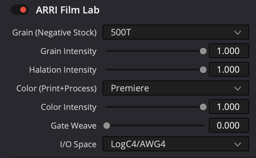The height and width of the screenshot is (158, 256).
Task: Click the Color Intensity label
Action: tap(69, 107)
